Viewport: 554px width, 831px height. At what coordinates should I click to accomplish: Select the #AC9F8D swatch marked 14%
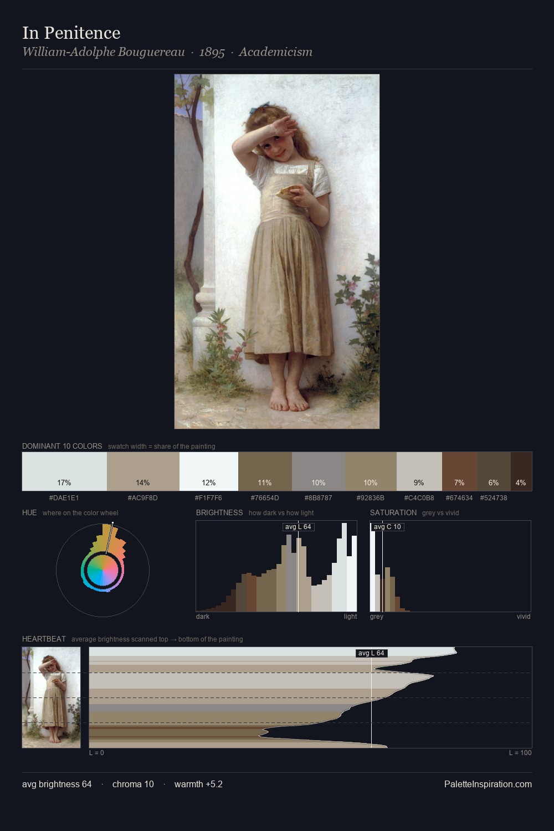[x=143, y=471]
